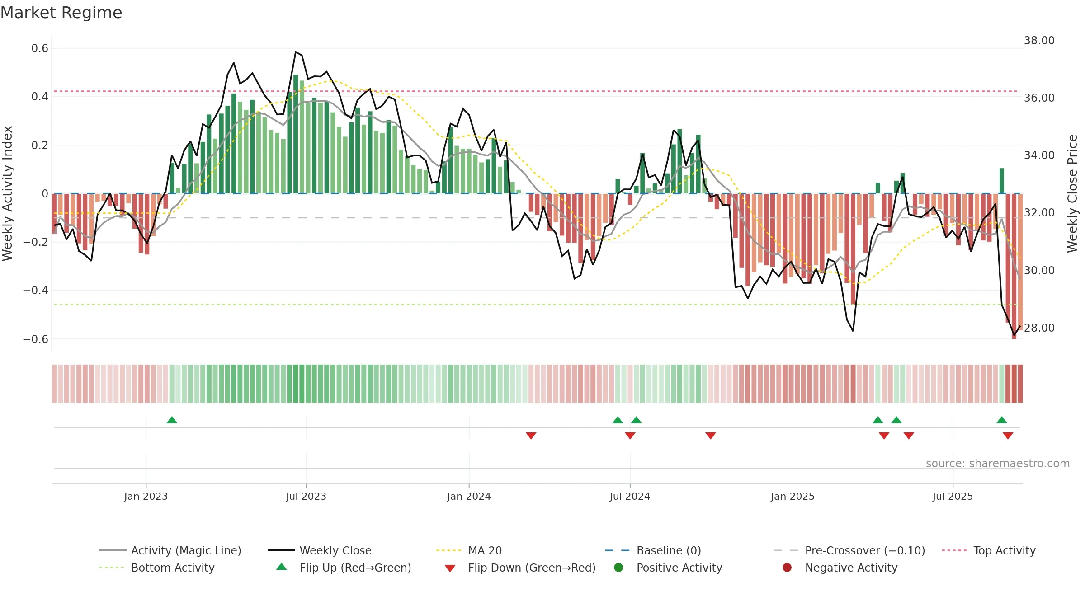Click the Negative Activity legend label
1085x610 pixels.
(851, 568)
